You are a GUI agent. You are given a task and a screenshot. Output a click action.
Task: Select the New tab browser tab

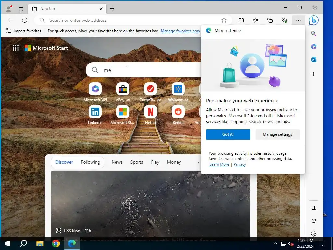67,9
